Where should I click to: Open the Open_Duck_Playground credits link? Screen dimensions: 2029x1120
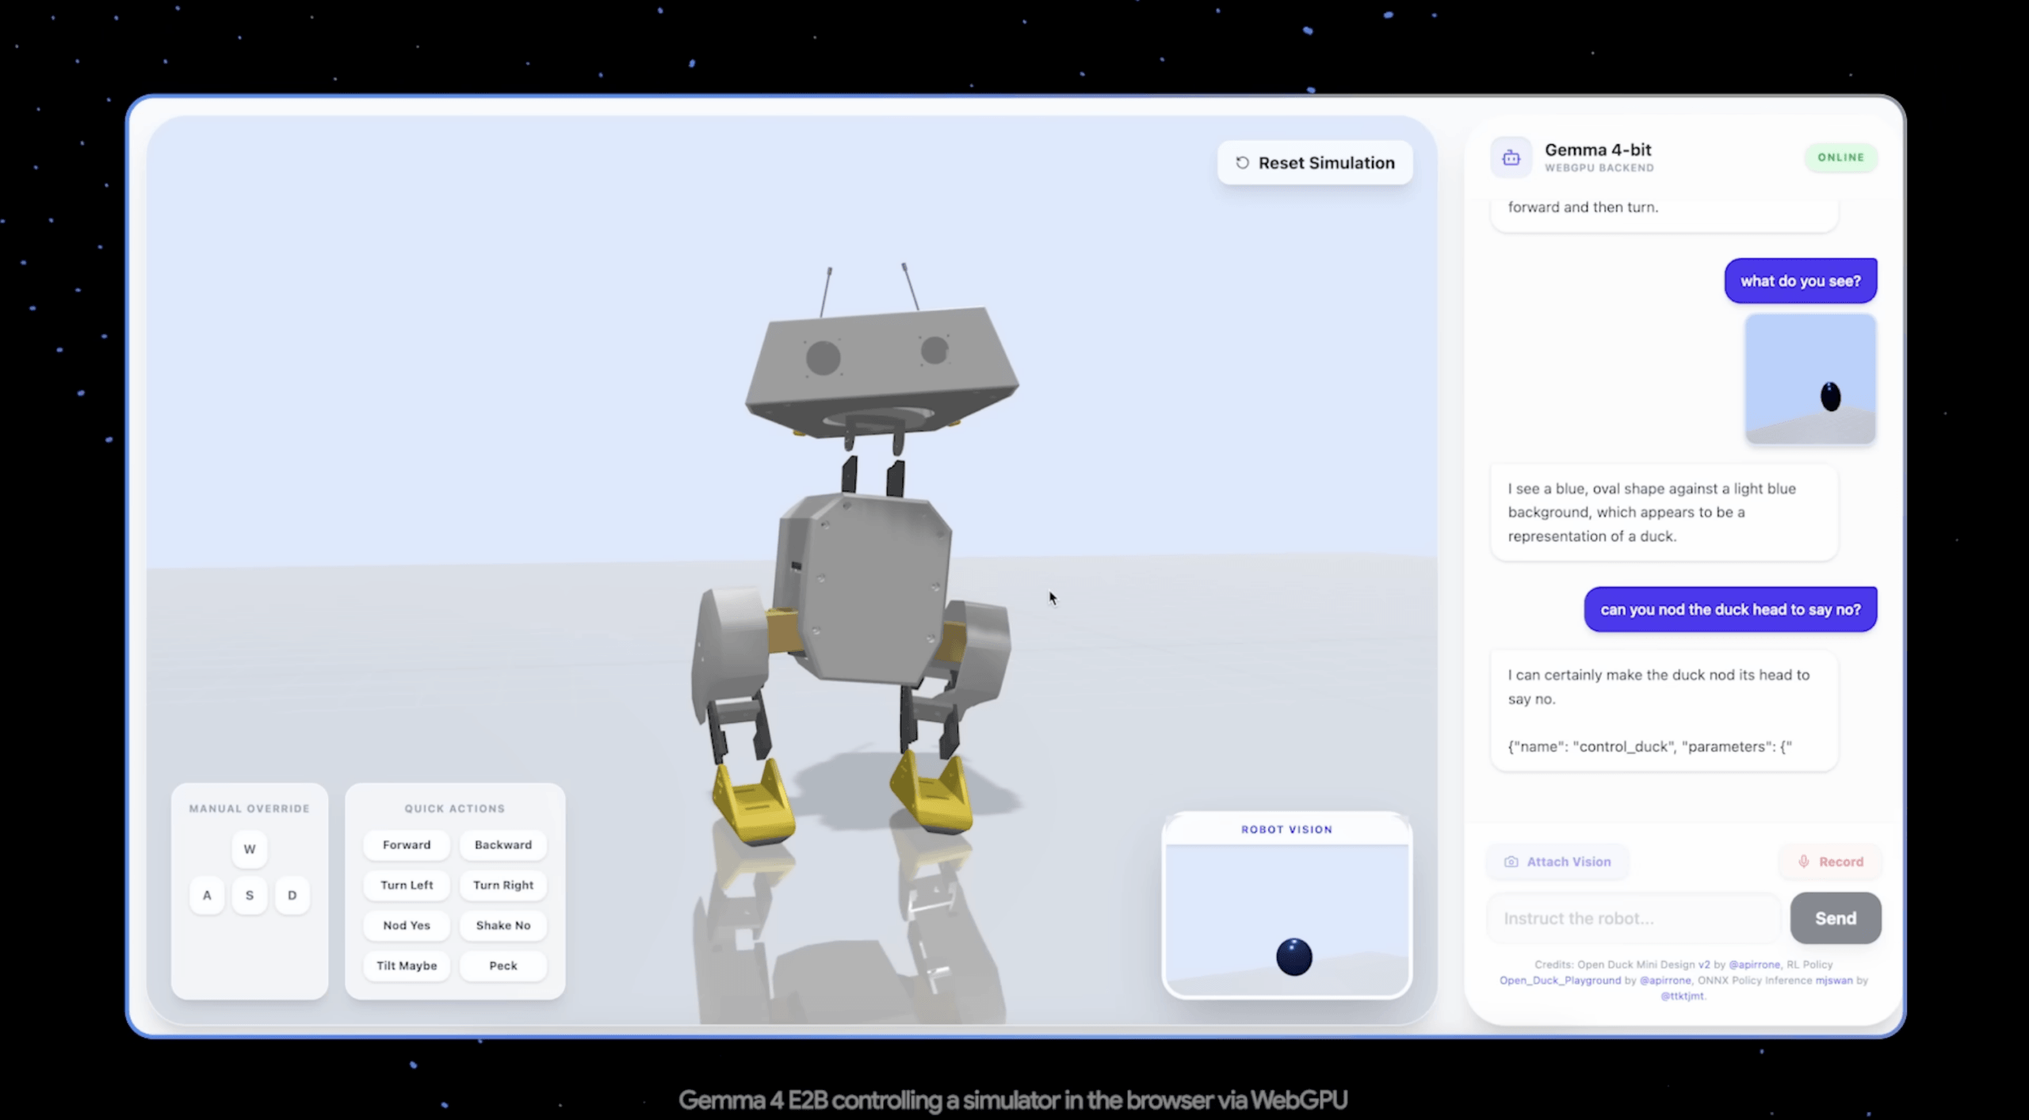[x=1559, y=981]
